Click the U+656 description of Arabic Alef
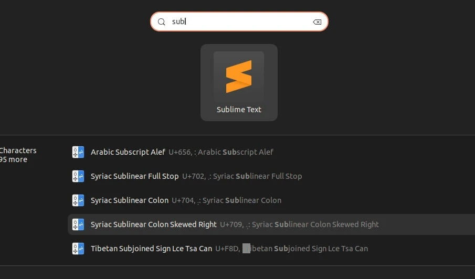 [221, 152]
